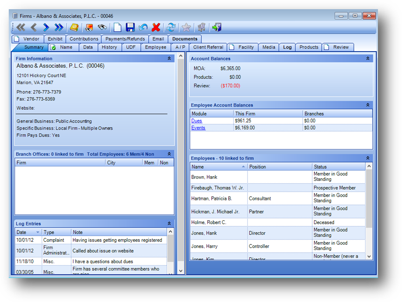Click the Type column header in Log Entries

56,232
